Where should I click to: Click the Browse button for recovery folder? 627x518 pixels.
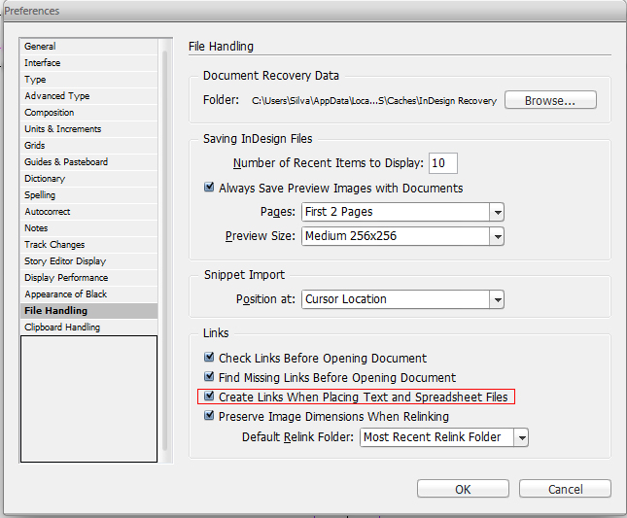550,100
